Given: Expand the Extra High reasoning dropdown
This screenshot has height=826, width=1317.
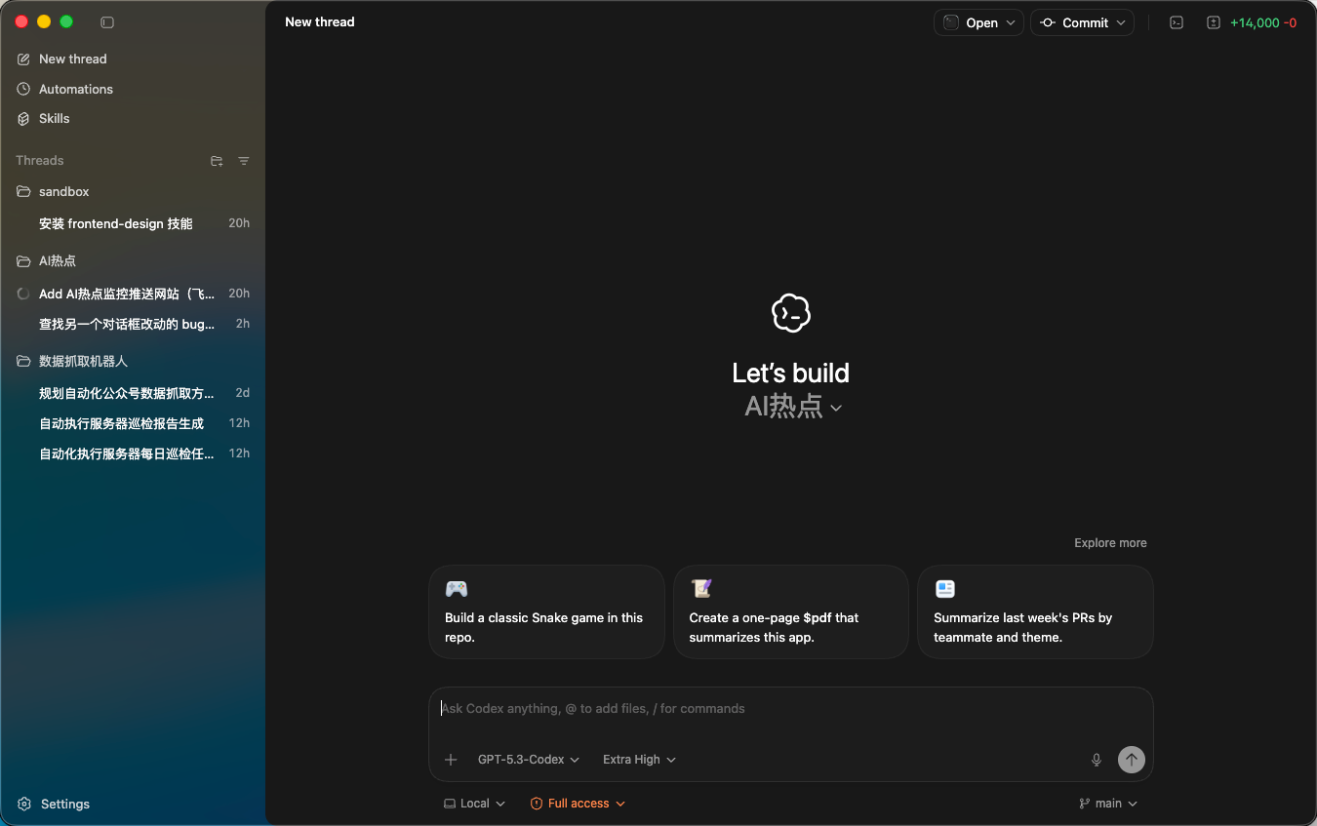Looking at the screenshot, I should tap(639, 760).
